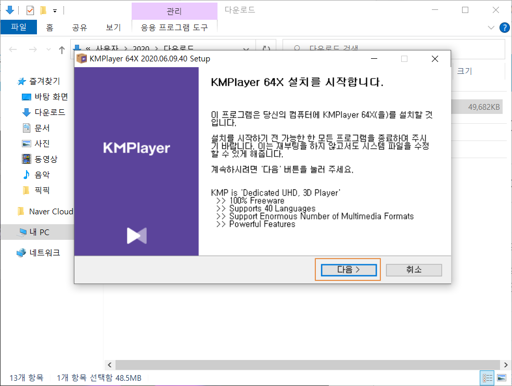512x386 pixels.
Task: Go back with the back arrow
Action: coord(13,49)
